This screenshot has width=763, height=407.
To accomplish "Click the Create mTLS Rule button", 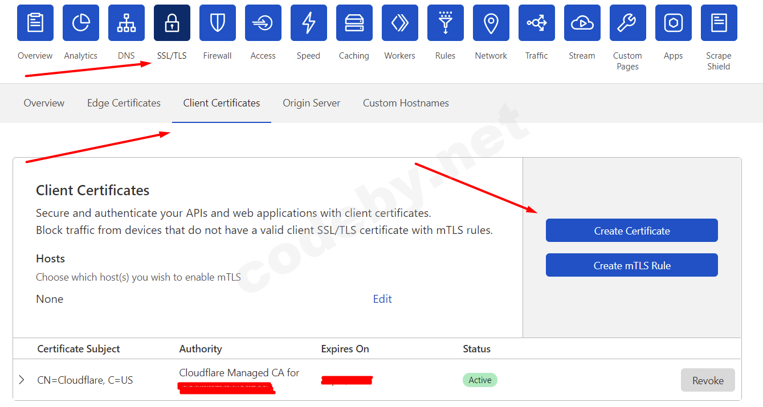I will point(632,265).
